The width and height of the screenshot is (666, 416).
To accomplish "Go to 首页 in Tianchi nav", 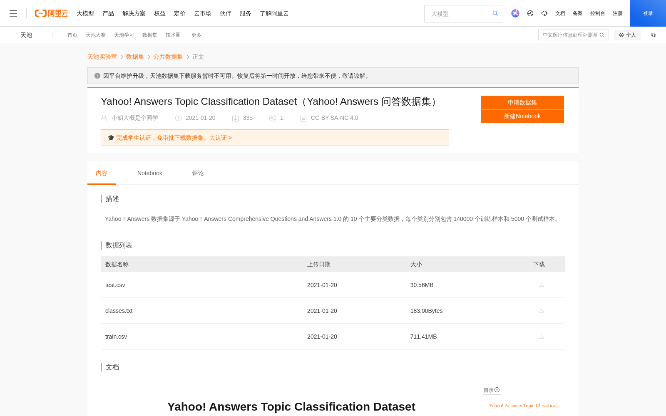I will click(72, 35).
